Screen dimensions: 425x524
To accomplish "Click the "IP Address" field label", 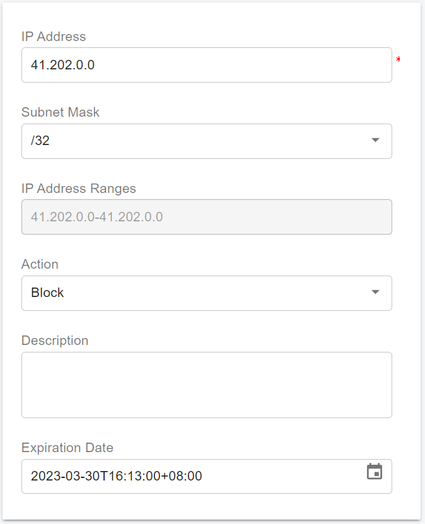I will pos(54,37).
